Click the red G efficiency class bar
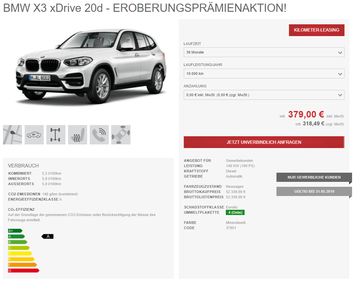357x281 pixels. coord(24,270)
